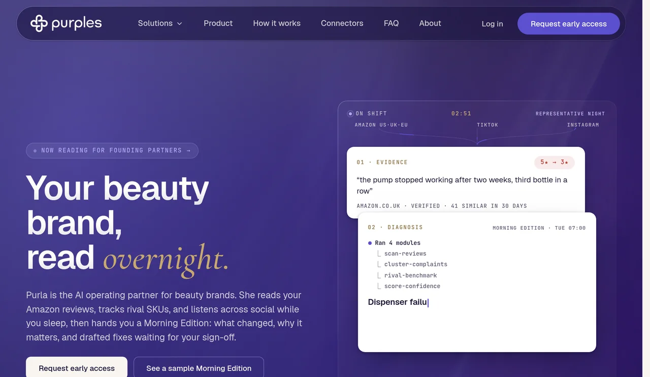Viewport: 650px width, 377px height.
Task: Select the INSTAGRAM source label
Action: pyautogui.click(x=583, y=125)
